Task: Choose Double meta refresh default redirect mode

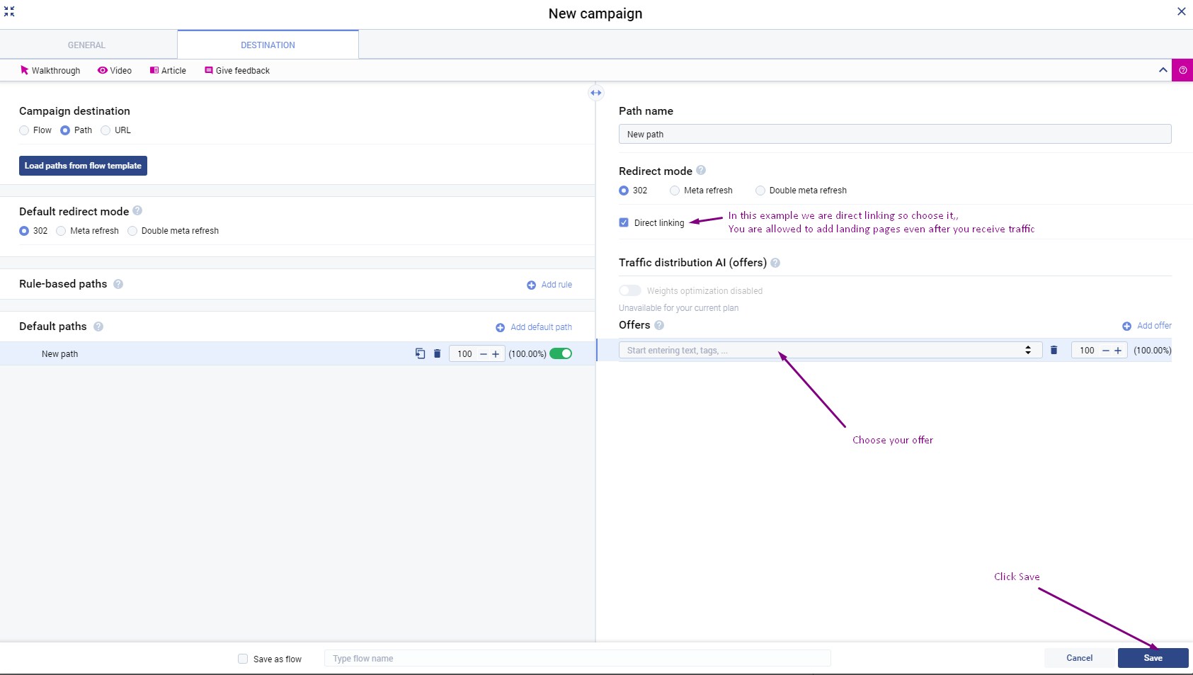Action: pyautogui.click(x=132, y=231)
